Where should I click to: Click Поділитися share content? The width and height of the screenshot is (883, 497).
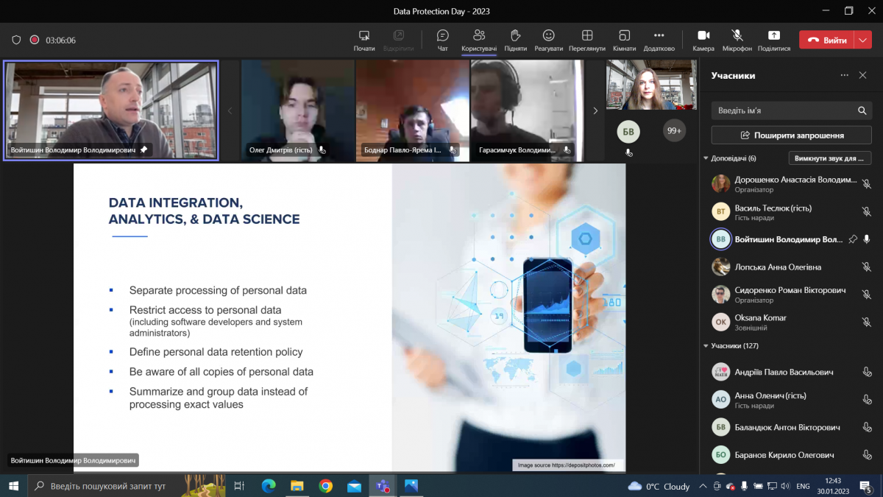tap(774, 40)
